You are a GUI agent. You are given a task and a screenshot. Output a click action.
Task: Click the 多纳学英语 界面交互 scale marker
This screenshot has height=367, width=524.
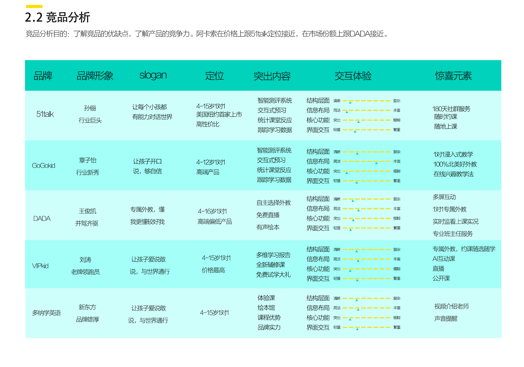tap(357, 329)
